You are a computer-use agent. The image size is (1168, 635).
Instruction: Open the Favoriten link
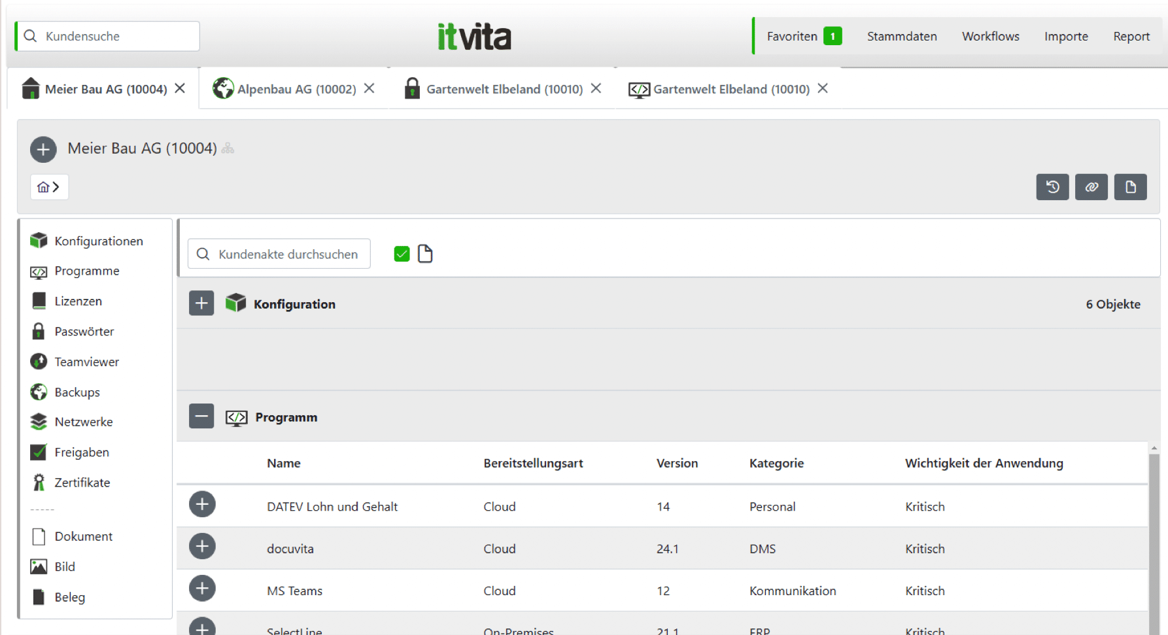pyautogui.click(x=791, y=36)
